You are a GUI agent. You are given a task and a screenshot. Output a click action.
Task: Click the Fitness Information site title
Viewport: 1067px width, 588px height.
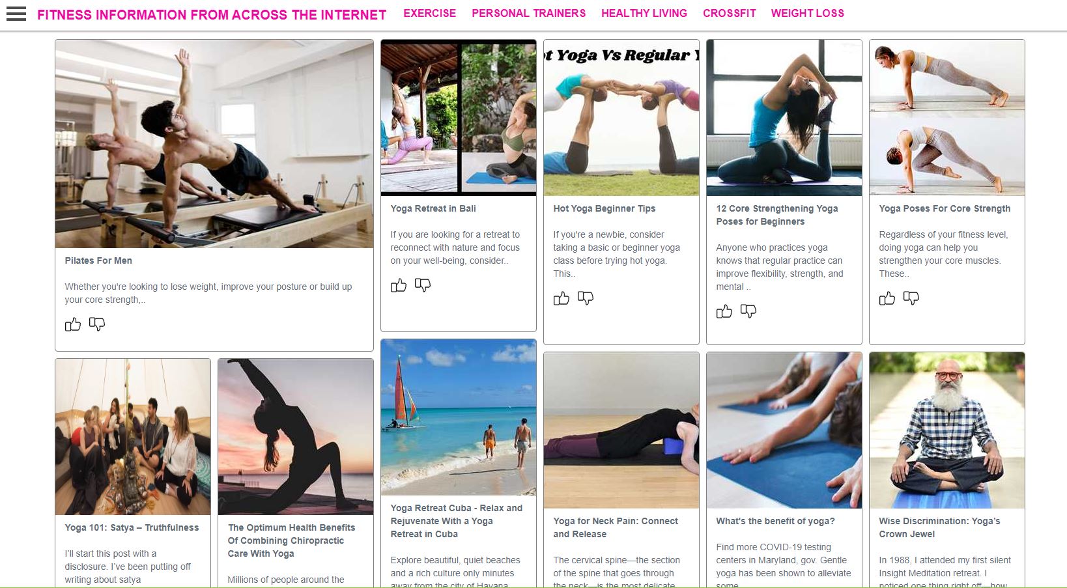tap(212, 14)
